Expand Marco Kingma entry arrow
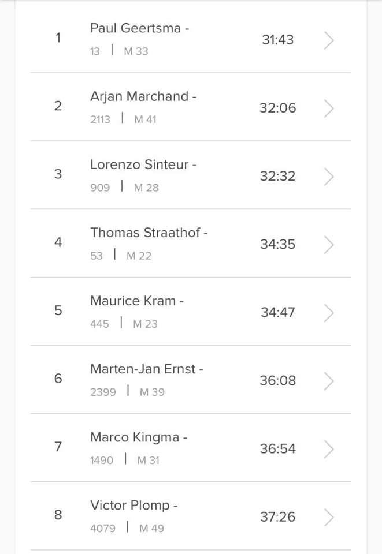The width and height of the screenshot is (382, 554). click(x=329, y=450)
